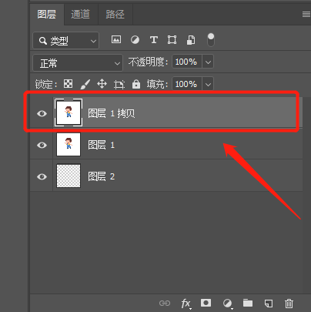Hide the 图层 2 layer

tap(42, 176)
